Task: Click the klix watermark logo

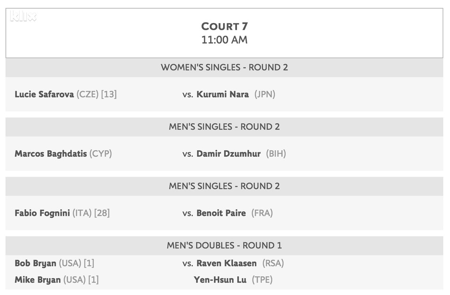Action: 23,17
